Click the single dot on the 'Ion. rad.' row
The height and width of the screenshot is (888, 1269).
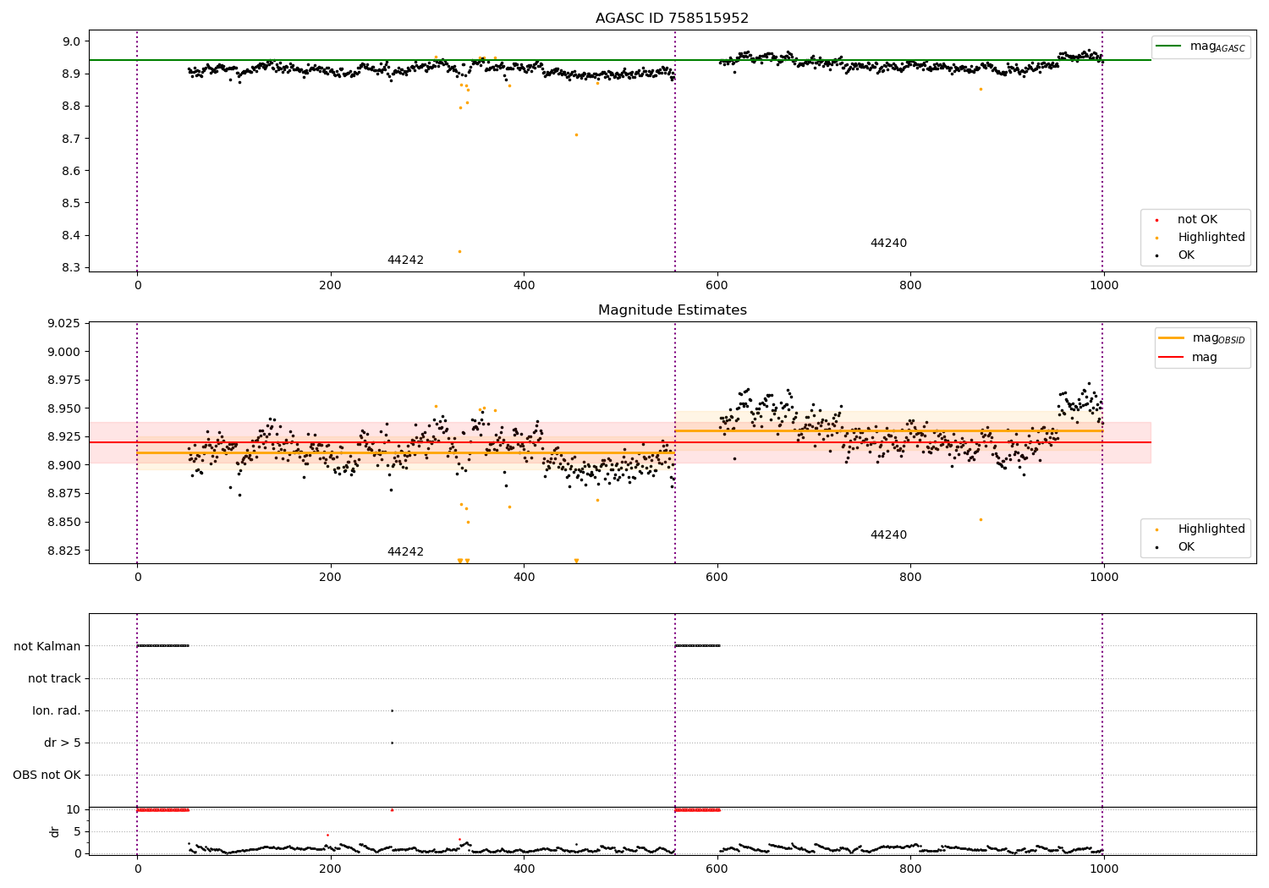click(392, 710)
